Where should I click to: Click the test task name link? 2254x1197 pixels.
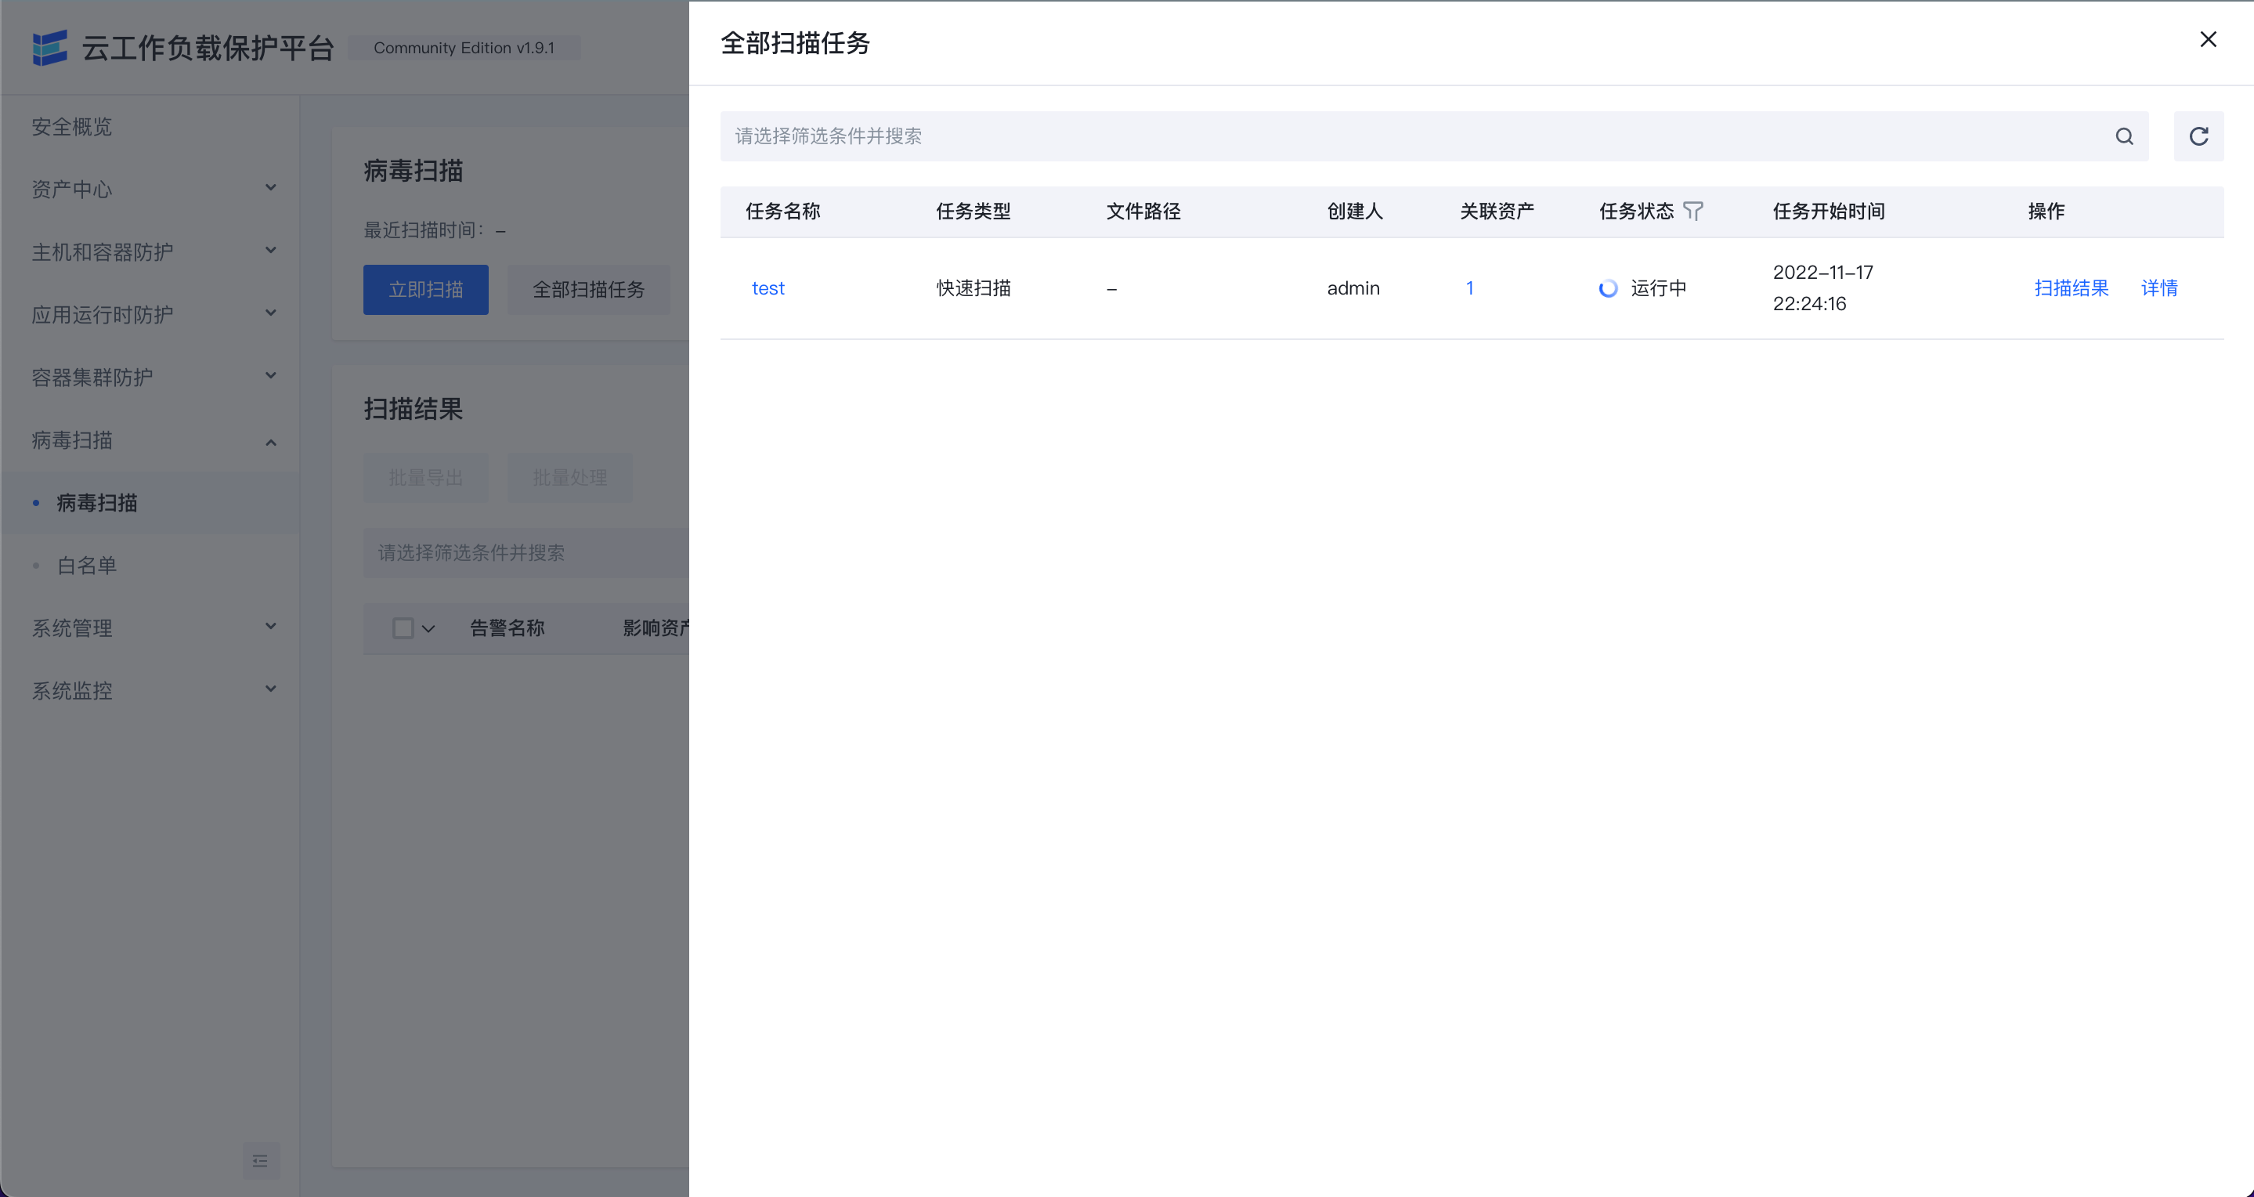[x=768, y=289]
